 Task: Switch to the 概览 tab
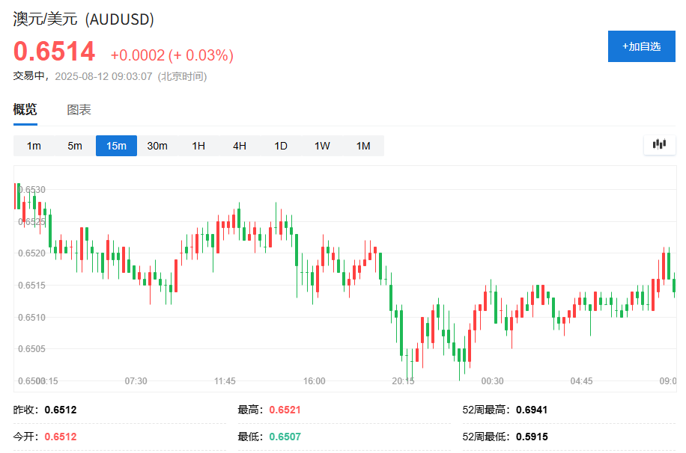pos(25,110)
